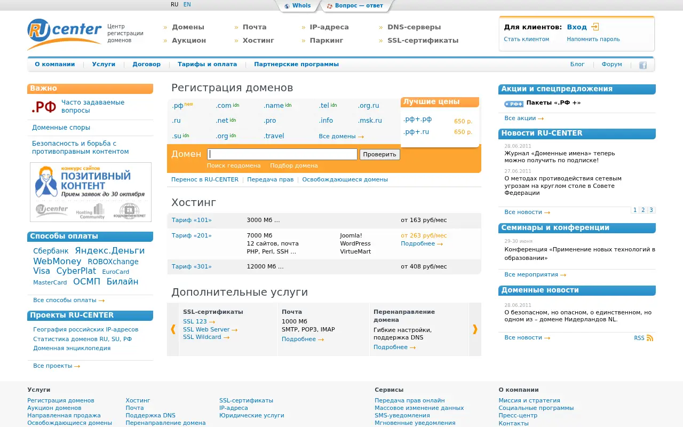Switch language to EN
This screenshot has height=427, width=683.
click(x=187, y=4)
